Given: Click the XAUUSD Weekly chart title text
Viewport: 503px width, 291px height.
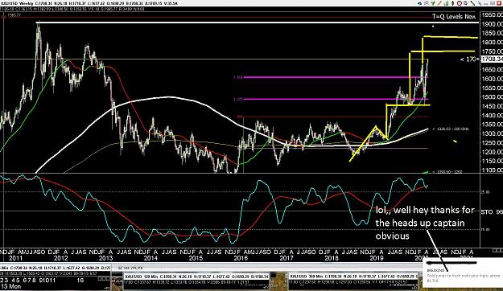Looking at the screenshot, I should pos(16,3).
